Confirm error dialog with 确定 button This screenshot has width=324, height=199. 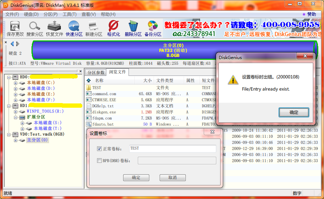[294, 112]
